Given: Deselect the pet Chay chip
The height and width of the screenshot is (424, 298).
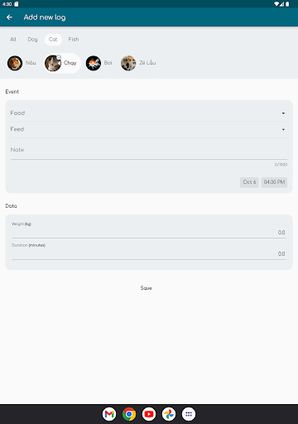Looking at the screenshot, I should 62,63.
